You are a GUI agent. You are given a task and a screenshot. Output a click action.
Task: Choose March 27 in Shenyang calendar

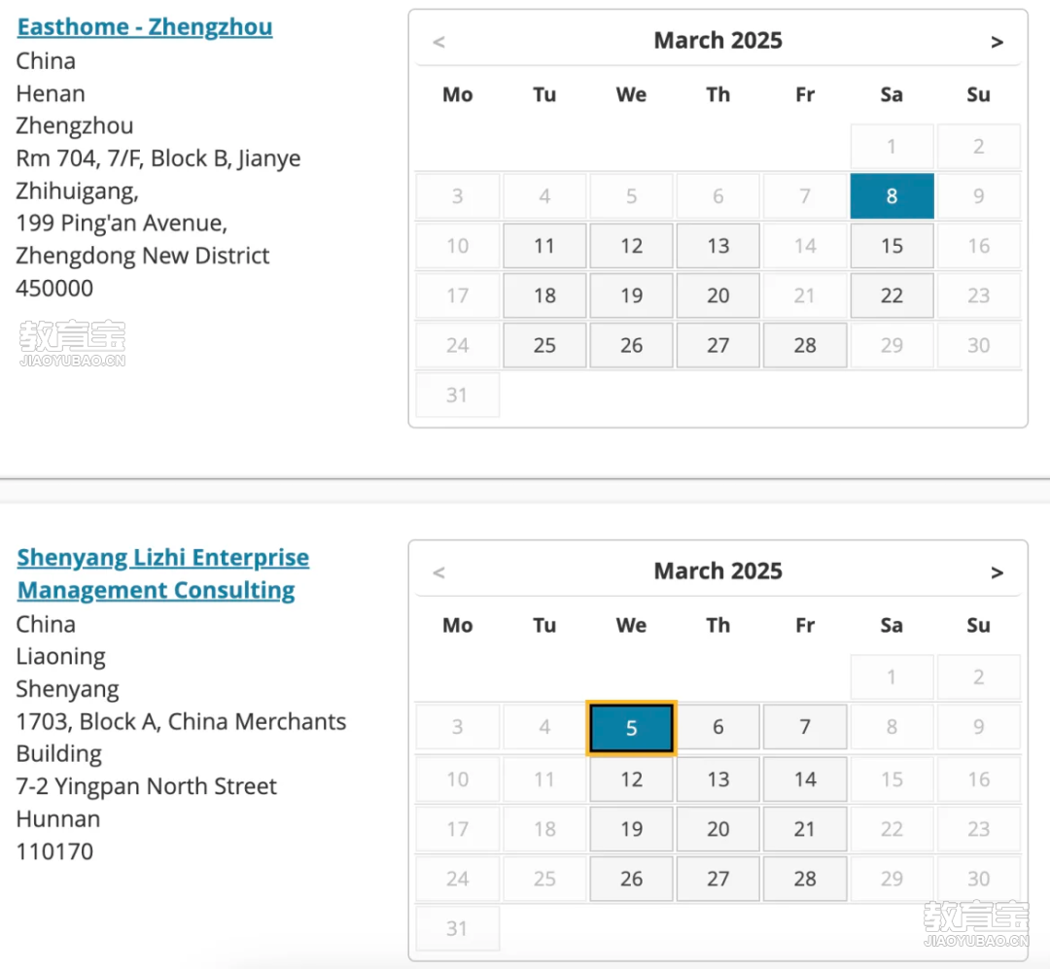718,879
